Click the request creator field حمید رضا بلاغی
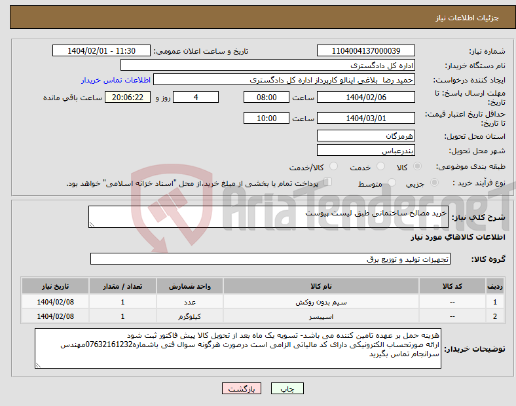The width and height of the screenshot is (516, 406). 284,80
